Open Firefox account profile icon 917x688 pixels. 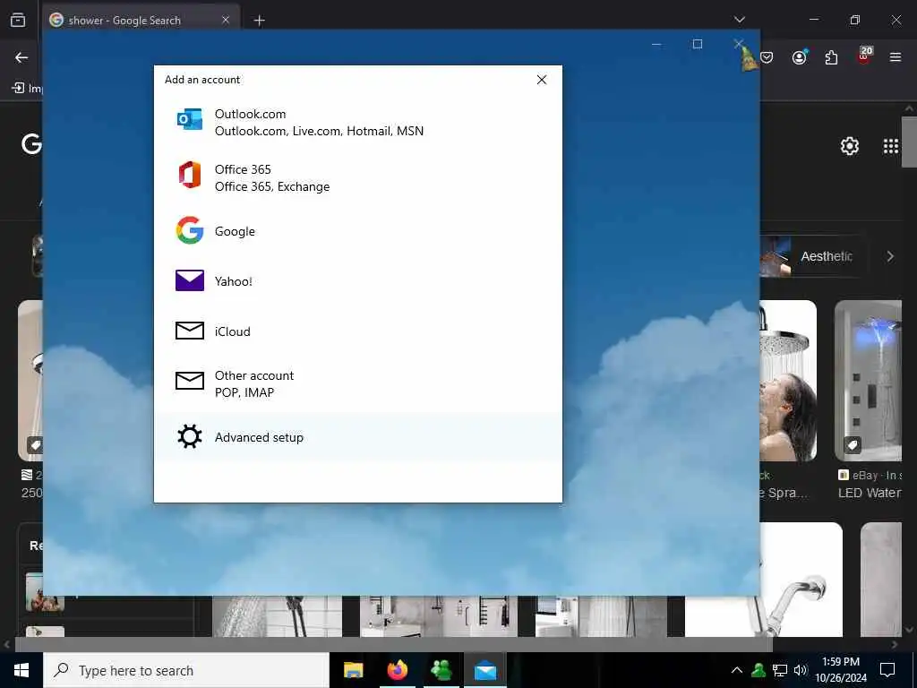[800, 57]
